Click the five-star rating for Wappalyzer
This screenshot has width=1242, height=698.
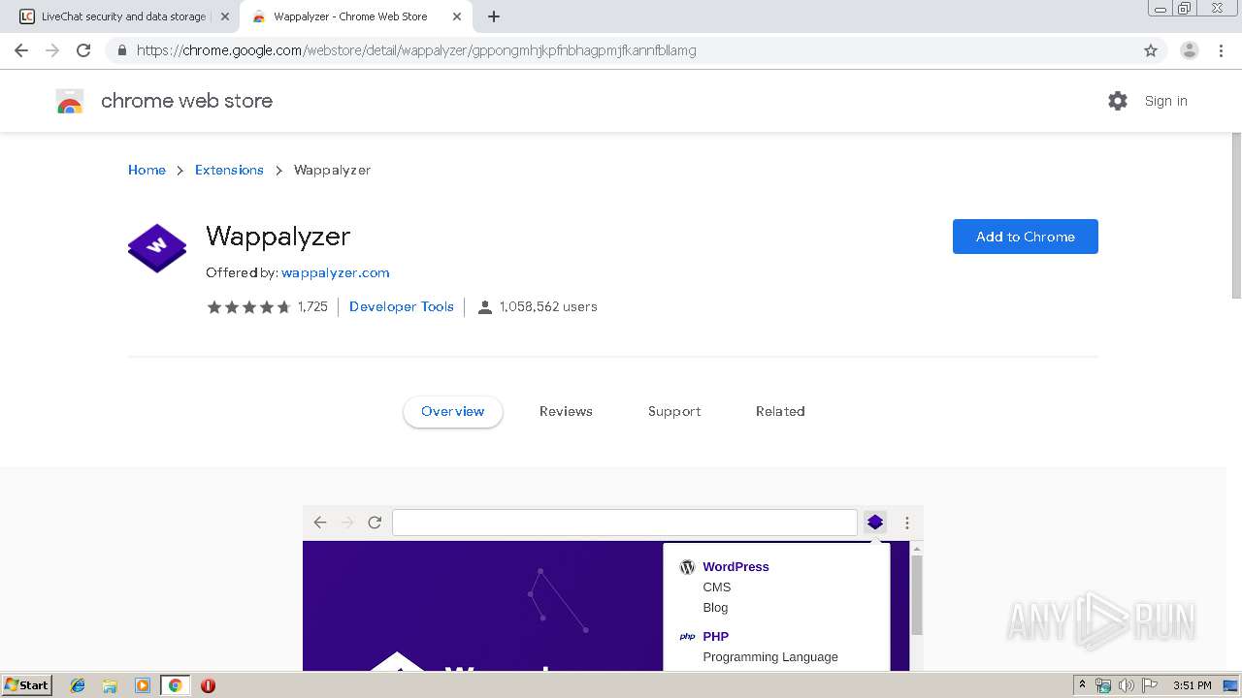click(x=248, y=306)
